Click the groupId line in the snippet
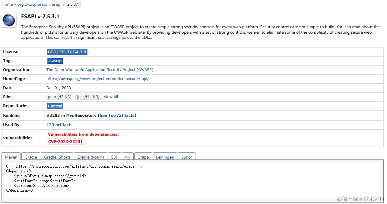The width and height of the screenshot is (387, 204). pos(50,176)
